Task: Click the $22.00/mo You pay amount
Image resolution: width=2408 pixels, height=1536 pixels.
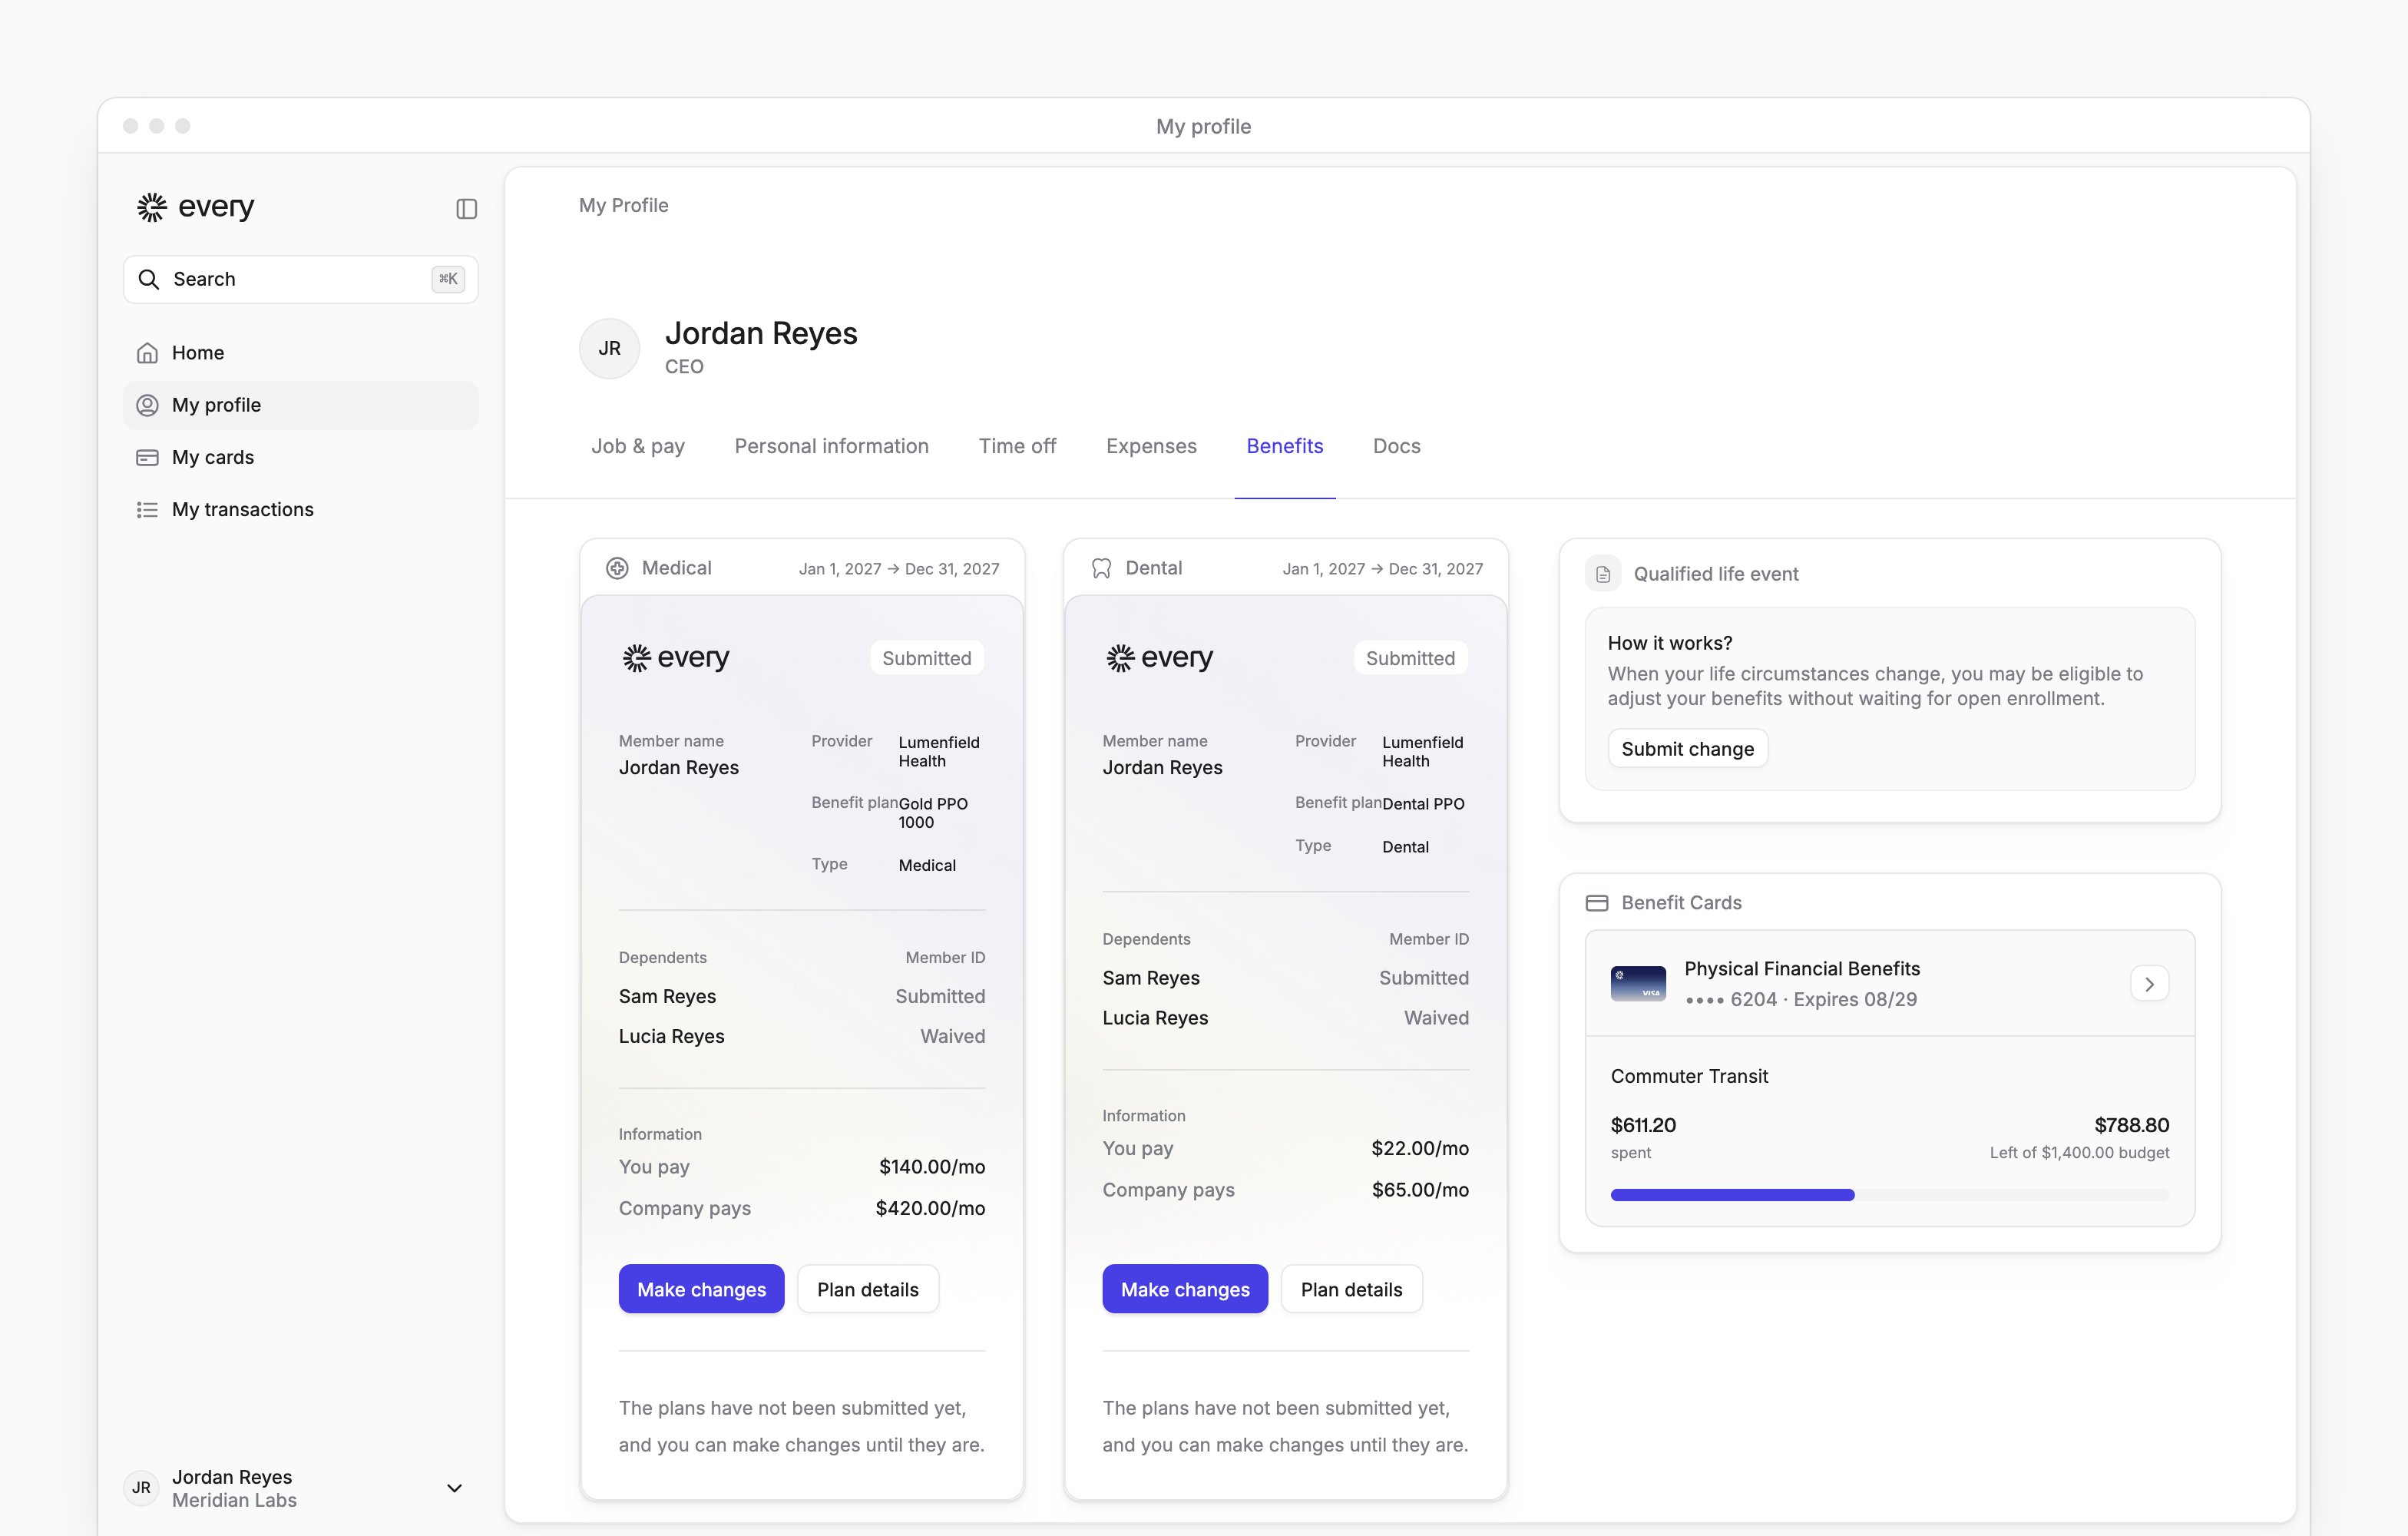Action: pyautogui.click(x=1419, y=1148)
